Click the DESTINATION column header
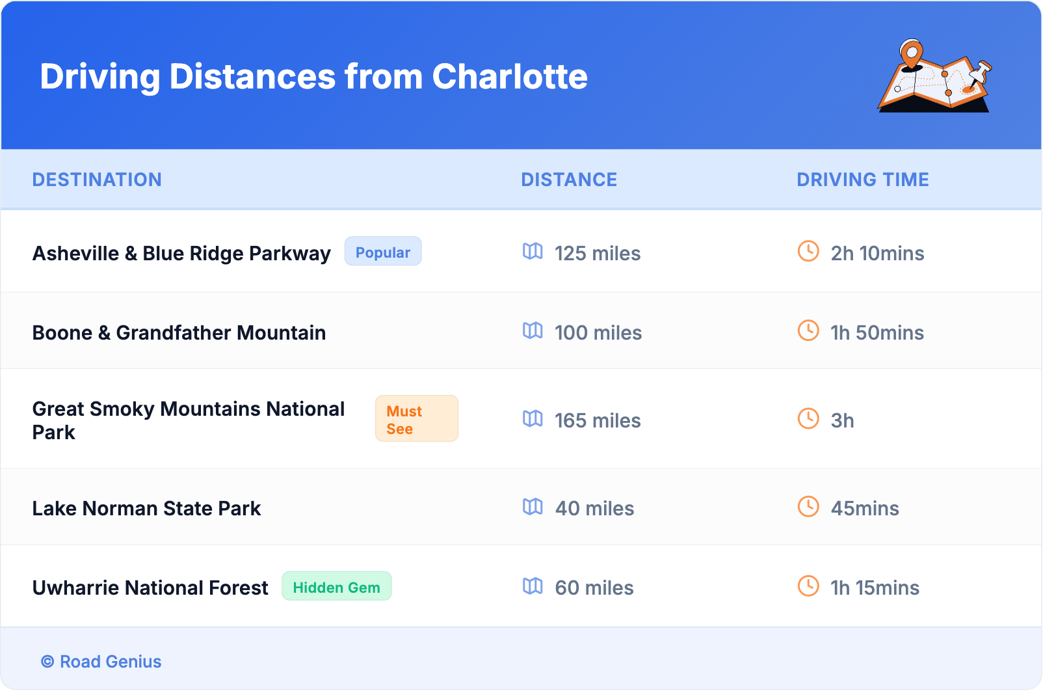Viewport: 1043px width, 691px height. [x=97, y=180]
